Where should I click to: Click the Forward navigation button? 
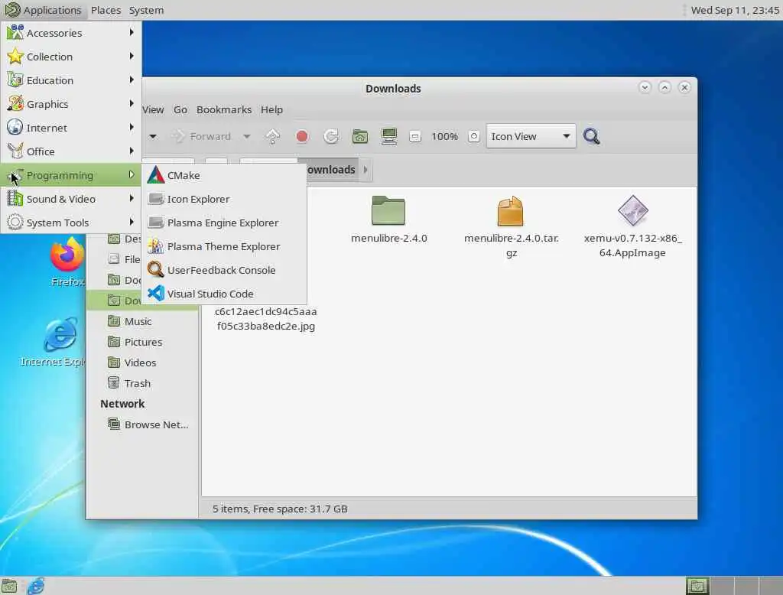(202, 136)
